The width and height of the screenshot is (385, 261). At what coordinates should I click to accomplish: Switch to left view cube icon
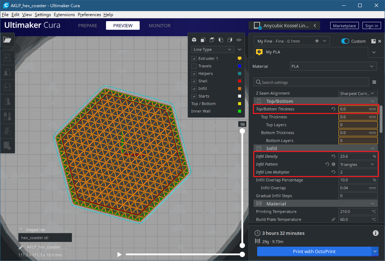point(221,40)
